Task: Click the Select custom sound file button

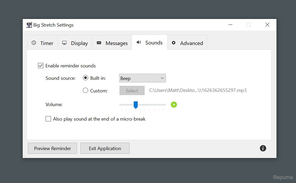Action: 132,91
